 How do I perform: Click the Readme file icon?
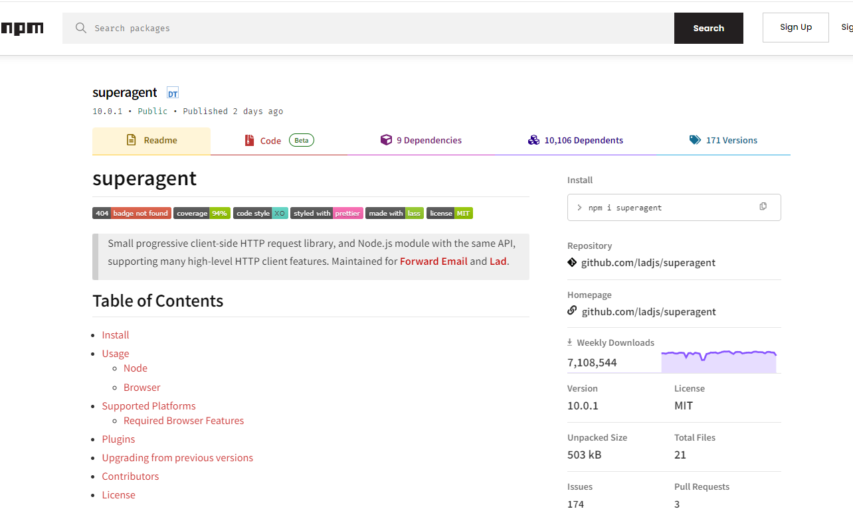point(132,140)
